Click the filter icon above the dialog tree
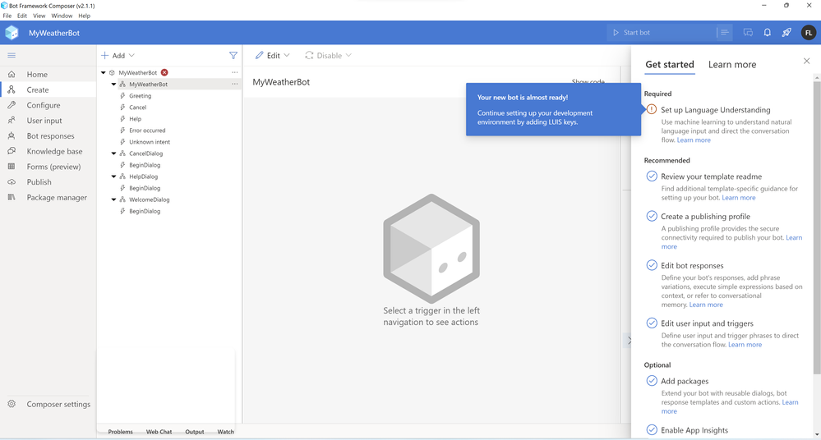Image resolution: width=821 pixels, height=440 pixels. (233, 56)
